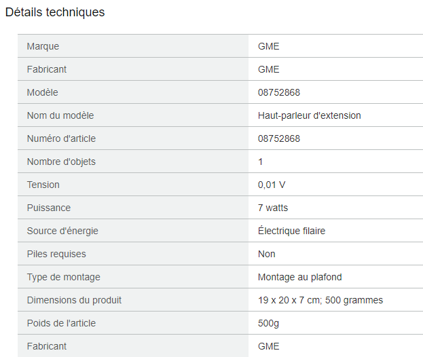Select the Nombre d'objets row label
Screen dimensions: 423x357
(61, 162)
